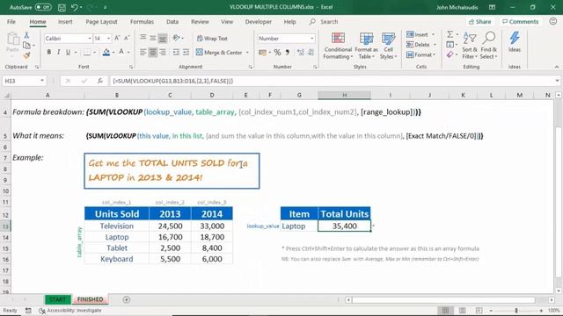Click the Sort & Filter icon
563x316 pixels.
coord(470,46)
